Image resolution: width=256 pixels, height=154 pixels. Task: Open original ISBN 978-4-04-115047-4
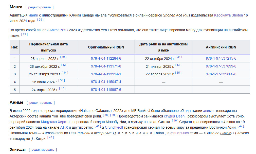tap(106, 82)
